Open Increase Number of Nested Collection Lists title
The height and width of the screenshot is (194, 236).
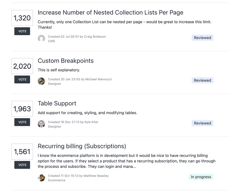click(110, 13)
